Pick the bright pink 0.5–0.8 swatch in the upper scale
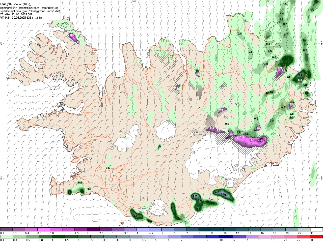 [43, 229]
